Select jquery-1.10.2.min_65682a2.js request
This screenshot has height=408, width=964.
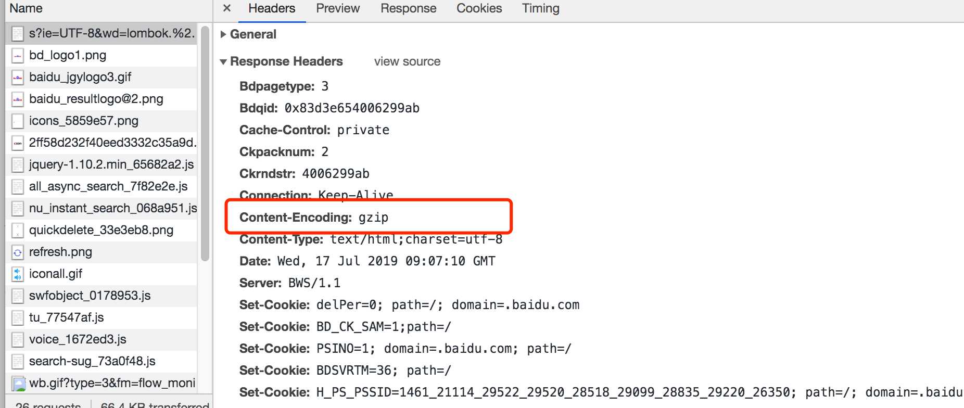[x=101, y=164]
